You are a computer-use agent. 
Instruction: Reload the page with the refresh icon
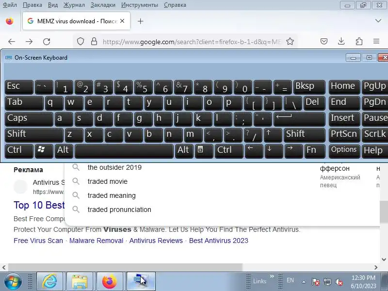(x=47, y=42)
